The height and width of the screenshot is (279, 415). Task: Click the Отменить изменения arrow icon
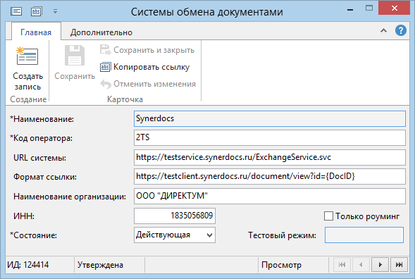coord(106,84)
